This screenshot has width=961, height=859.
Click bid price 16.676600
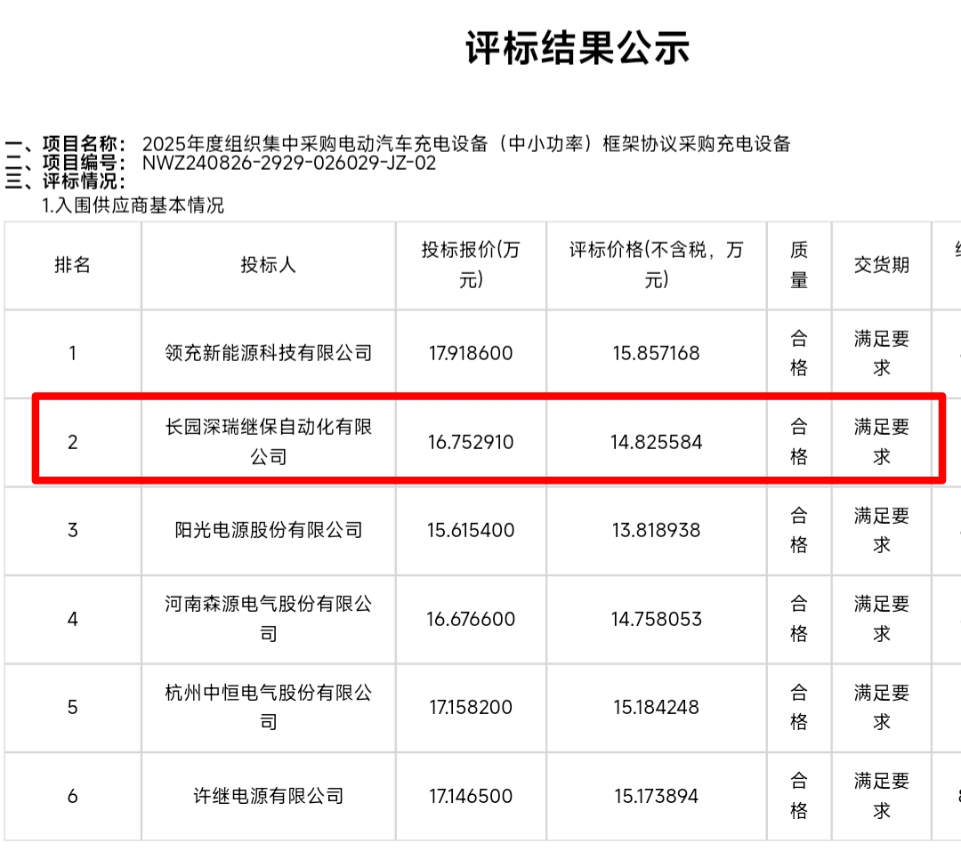[471, 620]
